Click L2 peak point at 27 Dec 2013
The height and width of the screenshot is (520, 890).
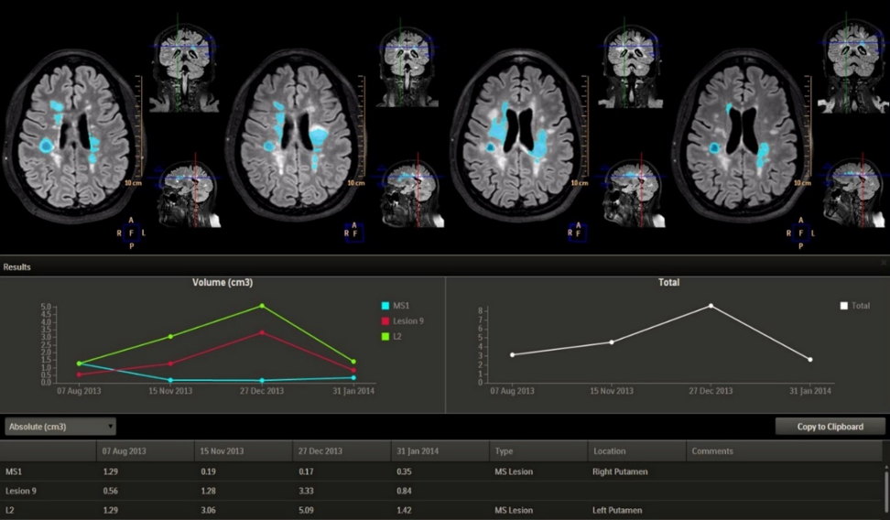coord(262,306)
